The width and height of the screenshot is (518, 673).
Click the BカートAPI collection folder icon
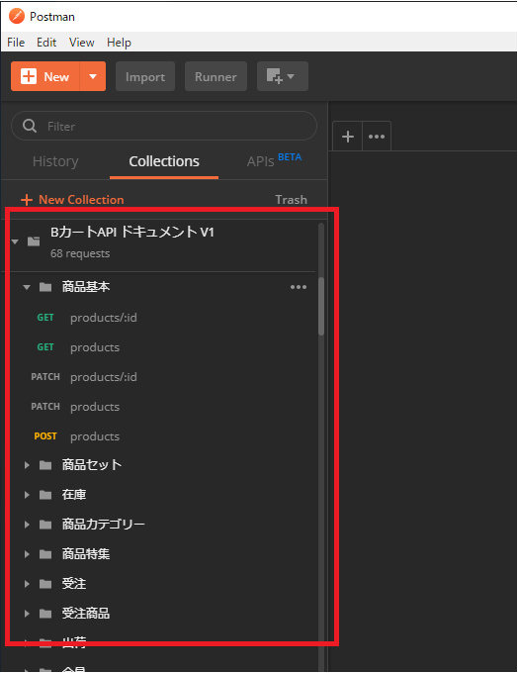34,241
